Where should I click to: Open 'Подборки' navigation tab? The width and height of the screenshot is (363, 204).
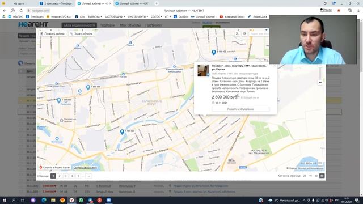107,25
